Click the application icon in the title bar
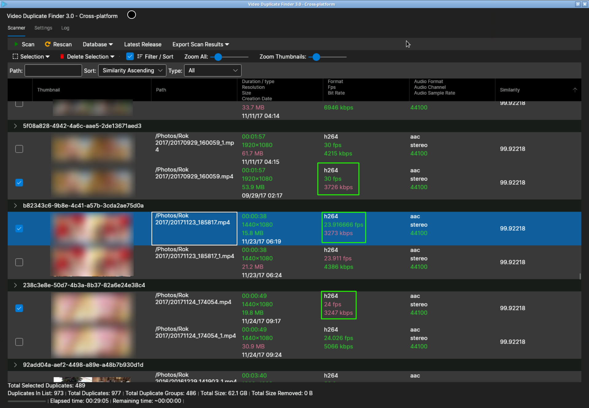The image size is (589, 408). (4, 4)
